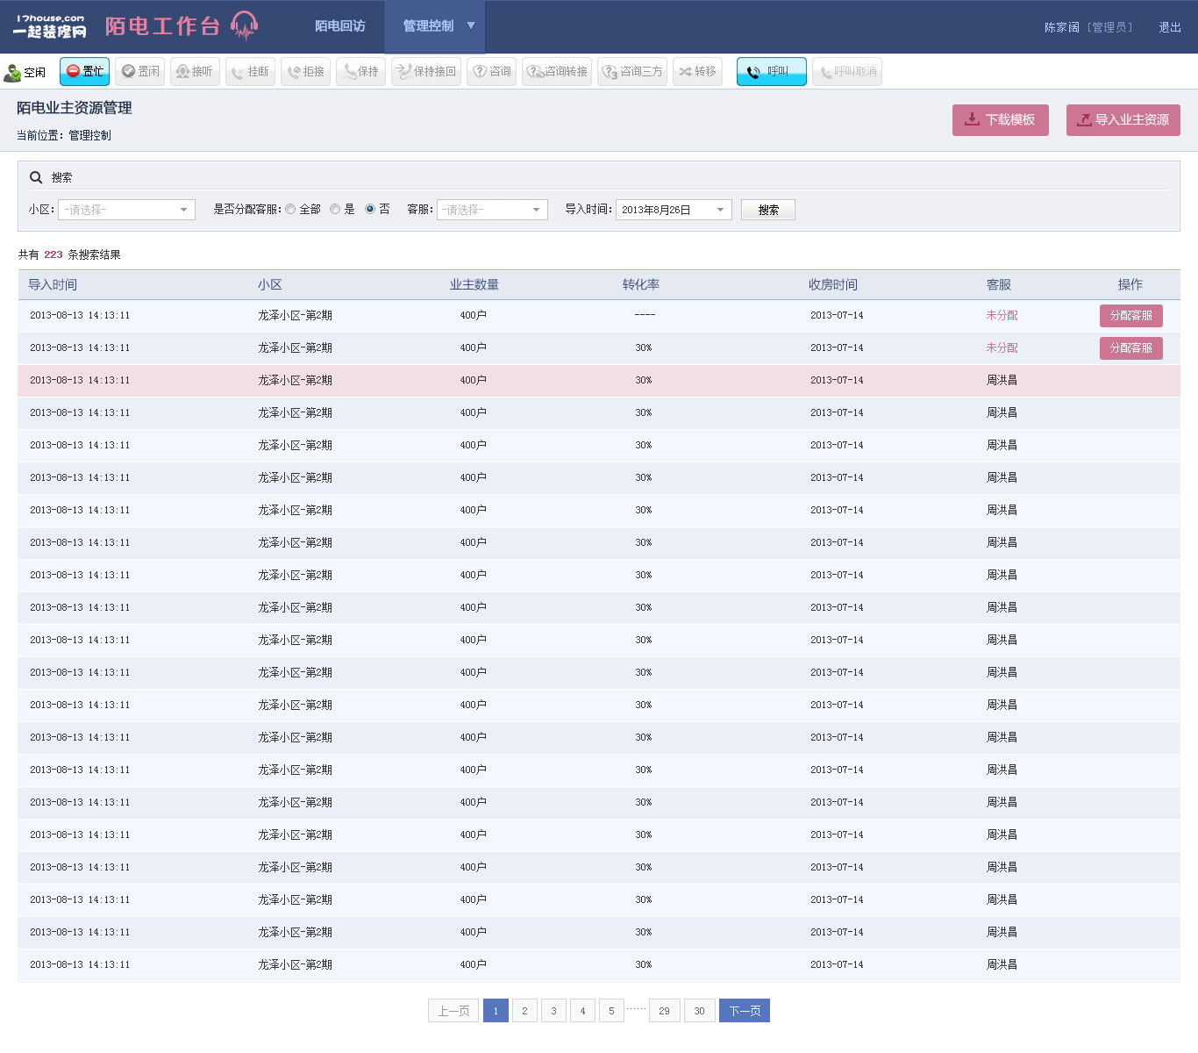The image size is (1198, 1053).
Task: Open the 小区 dropdown
Action: [x=126, y=210]
